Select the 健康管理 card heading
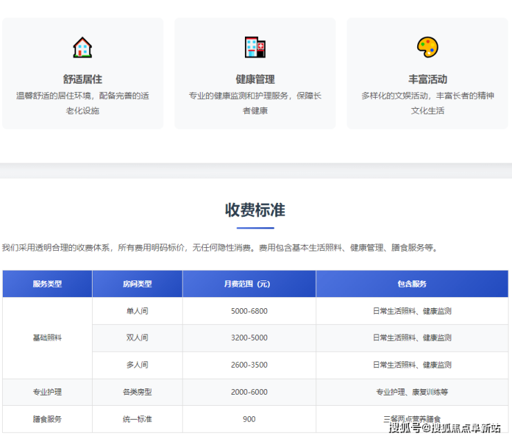This screenshot has width=512, height=439. [x=255, y=79]
